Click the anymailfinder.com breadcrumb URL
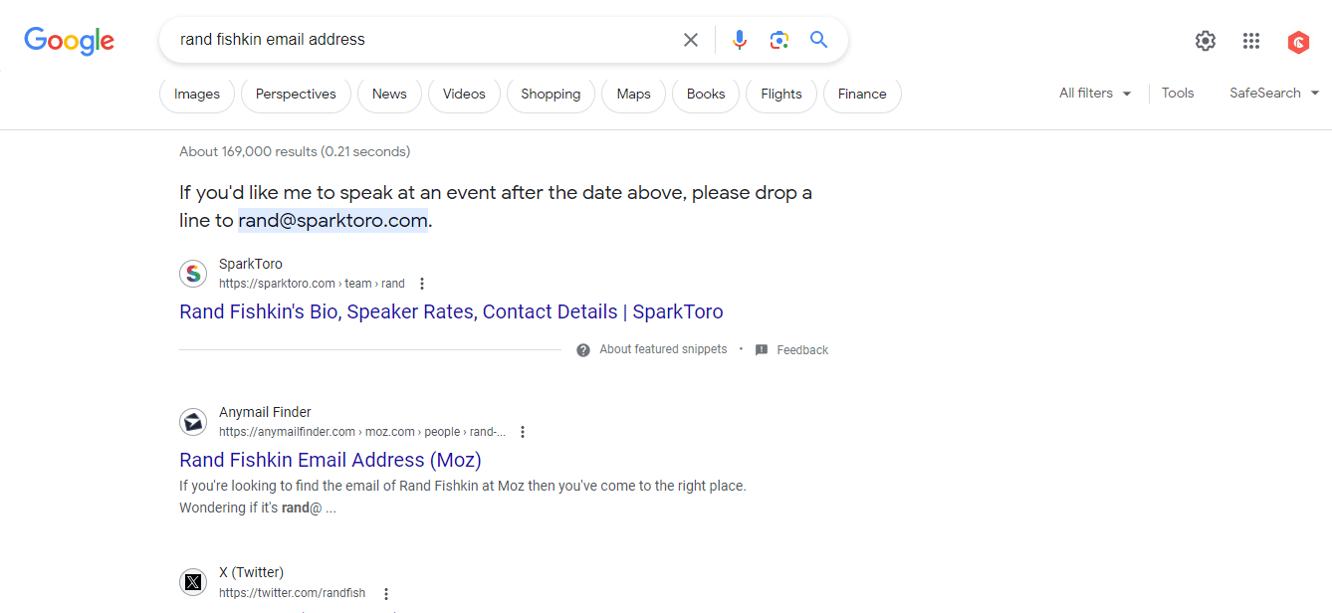1332x613 pixels. (x=362, y=432)
